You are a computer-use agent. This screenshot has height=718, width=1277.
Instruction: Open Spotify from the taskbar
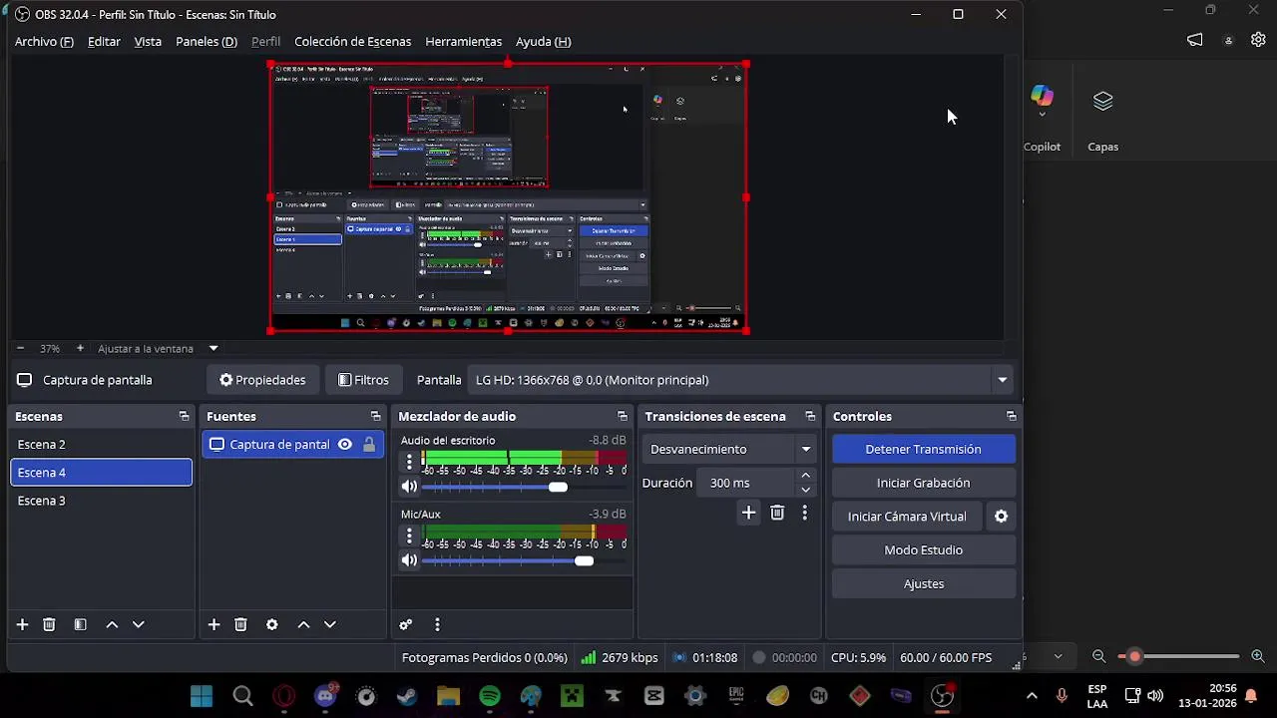pyautogui.click(x=489, y=696)
